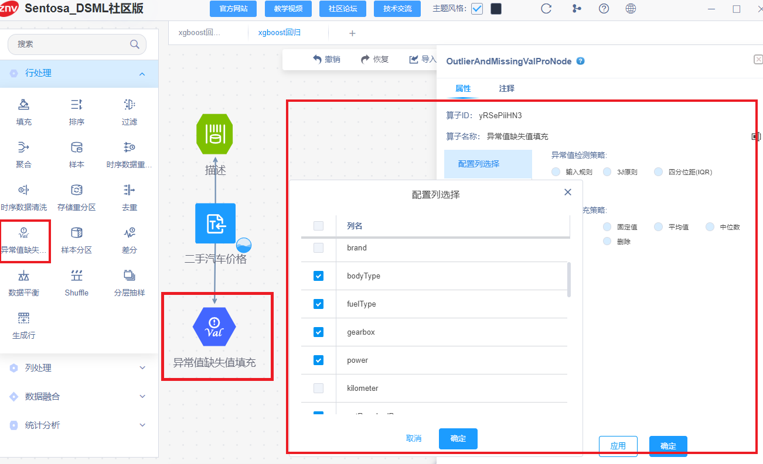Viewport: 763px width, 464px height.
Task: Click the 撤销 undo toolbar item
Action: tap(326, 59)
